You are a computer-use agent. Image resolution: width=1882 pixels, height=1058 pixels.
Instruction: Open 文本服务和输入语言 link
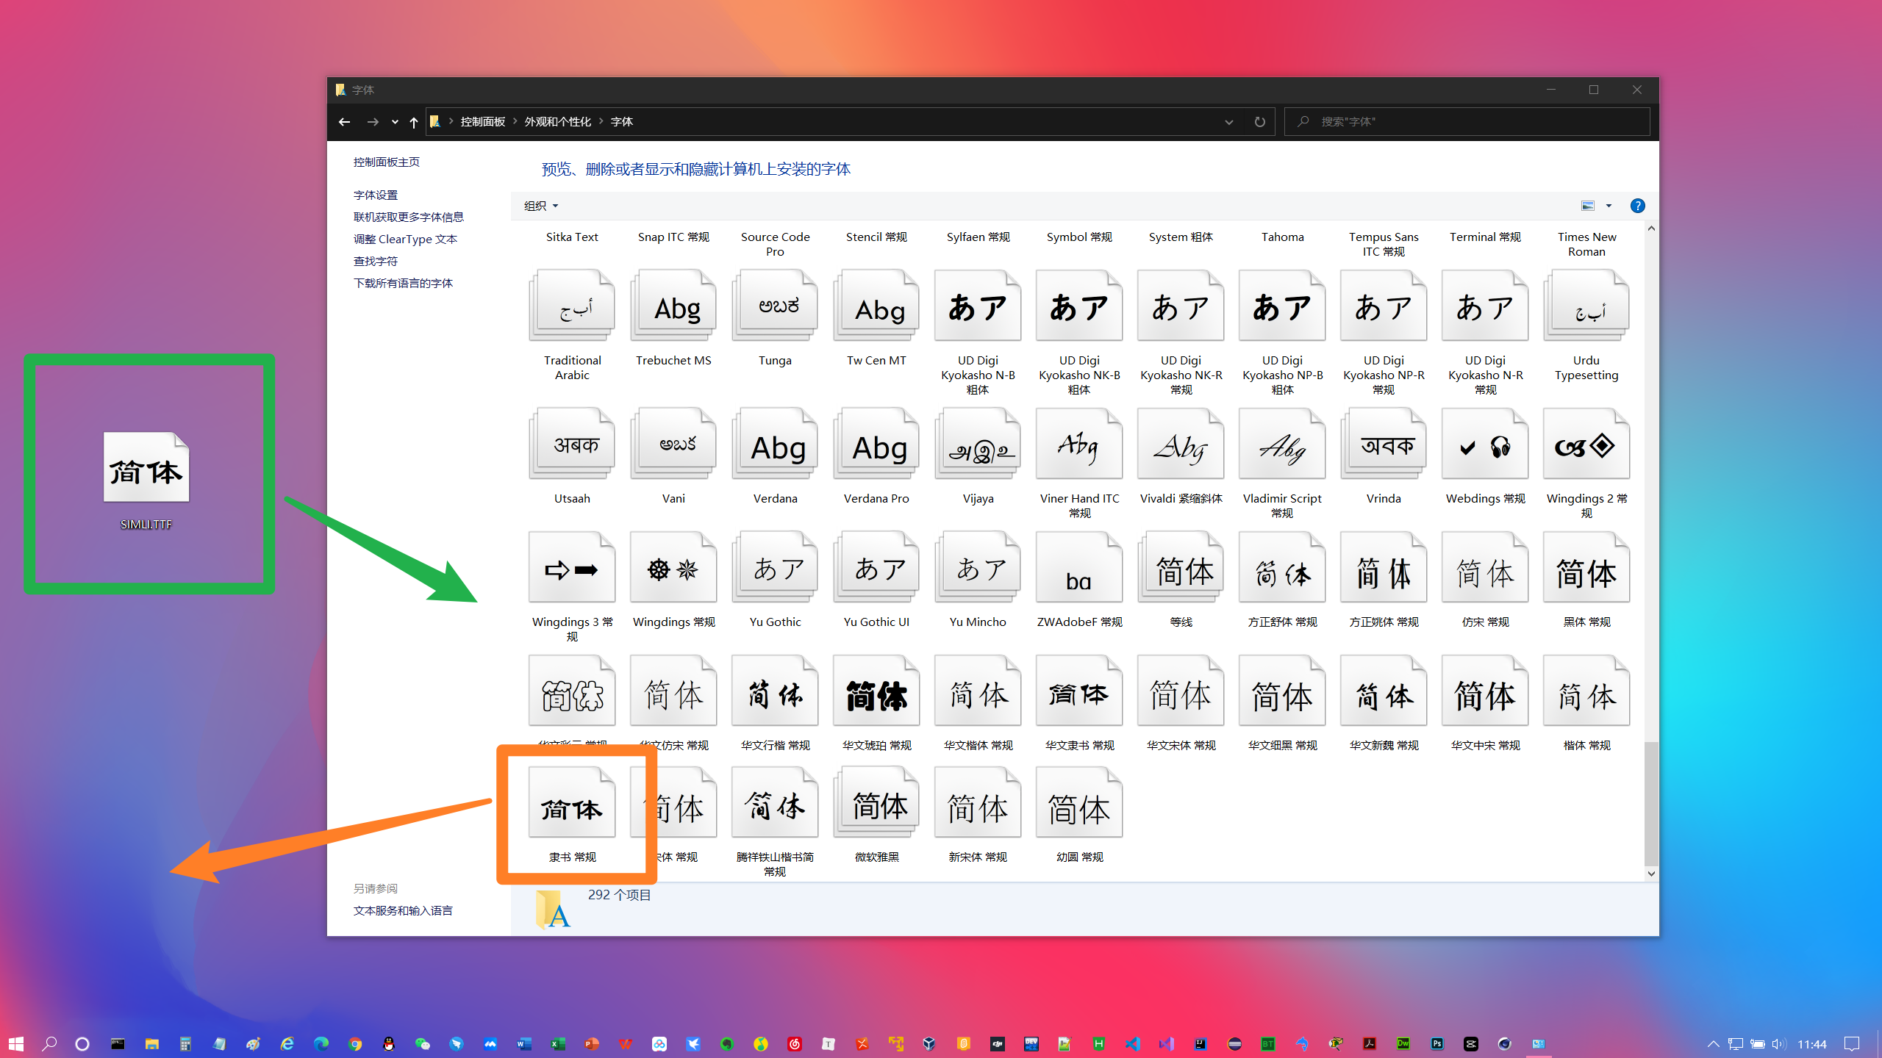pos(403,910)
